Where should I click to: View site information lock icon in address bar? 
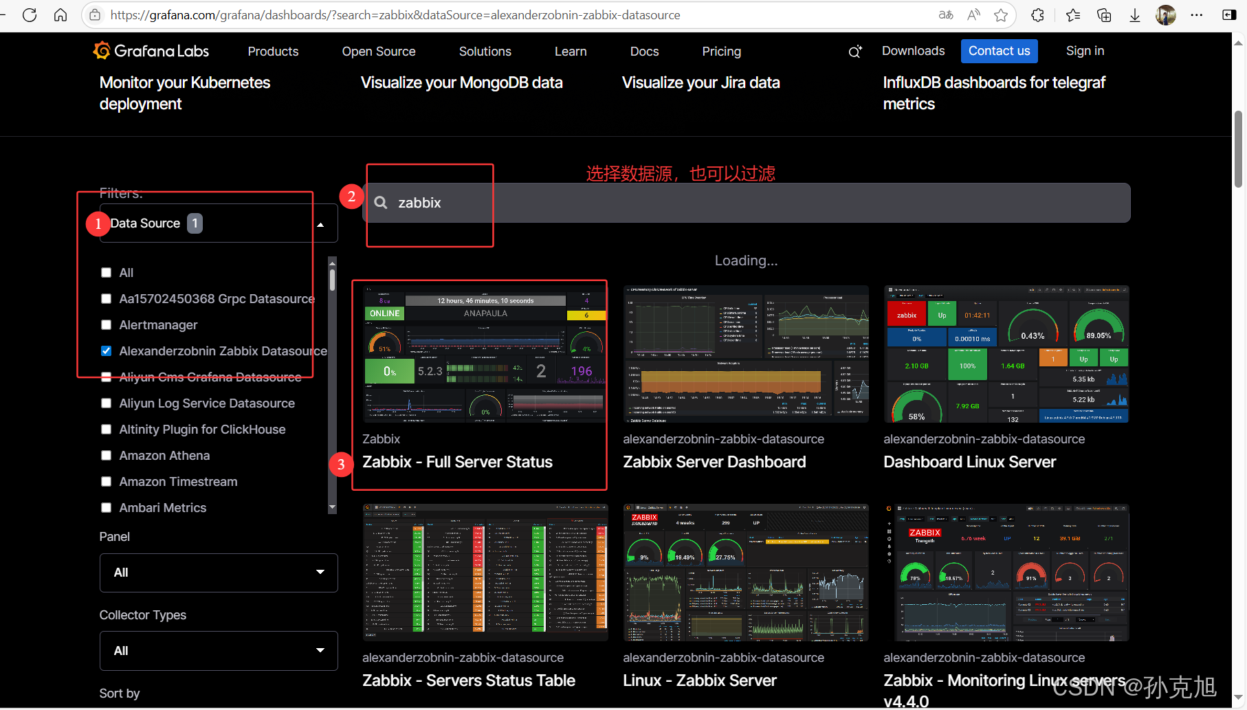coord(96,14)
